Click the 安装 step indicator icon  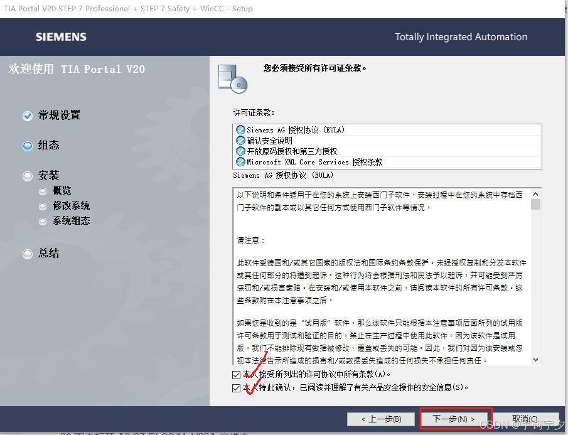[x=28, y=176]
